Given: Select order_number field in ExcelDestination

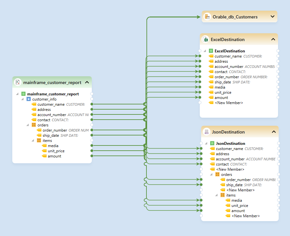Looking at the screenshot, I should [x=227, y=77].
